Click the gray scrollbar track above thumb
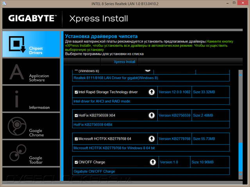 [x=241, y=110]
